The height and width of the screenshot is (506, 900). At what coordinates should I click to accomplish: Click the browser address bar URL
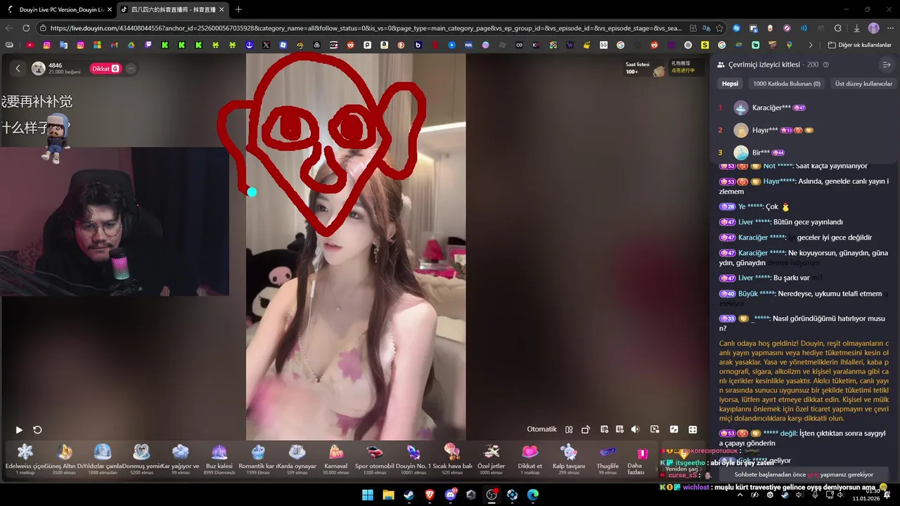pyautogui.click(x=366, y=28)
